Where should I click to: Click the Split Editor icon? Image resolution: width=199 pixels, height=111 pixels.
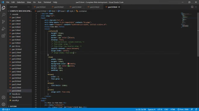tap(192, 7)
